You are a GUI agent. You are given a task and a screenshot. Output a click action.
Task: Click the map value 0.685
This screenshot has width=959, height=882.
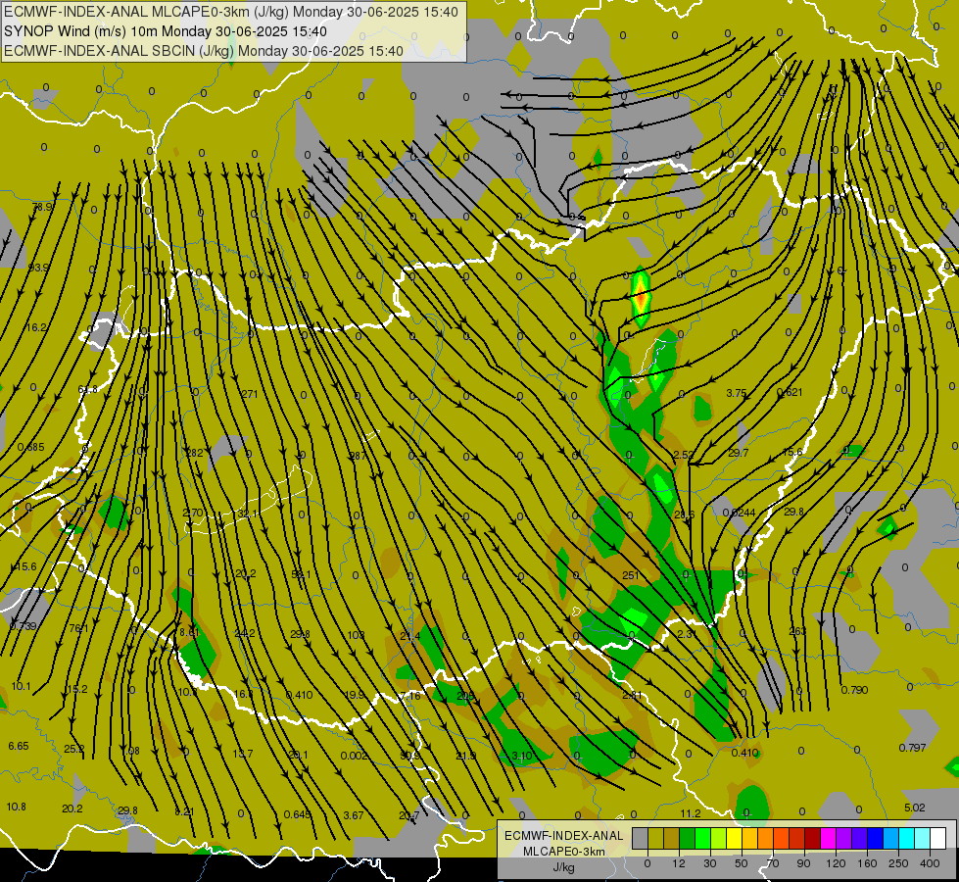pyautogui.click(x=30, y=447)
